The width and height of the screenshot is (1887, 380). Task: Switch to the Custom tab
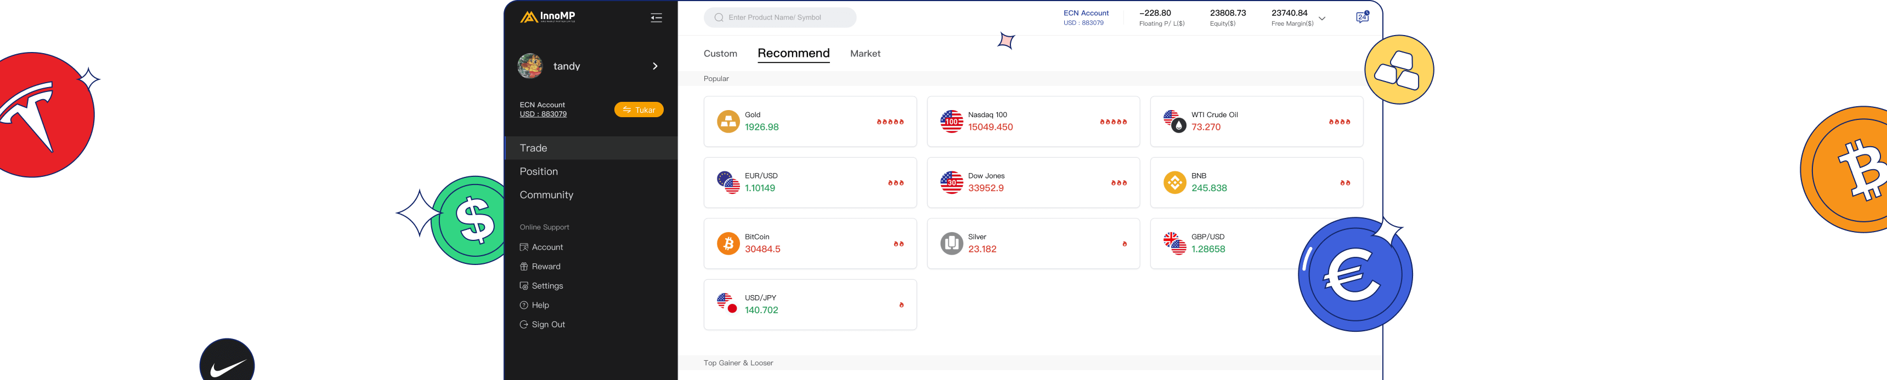pos(720,53)
